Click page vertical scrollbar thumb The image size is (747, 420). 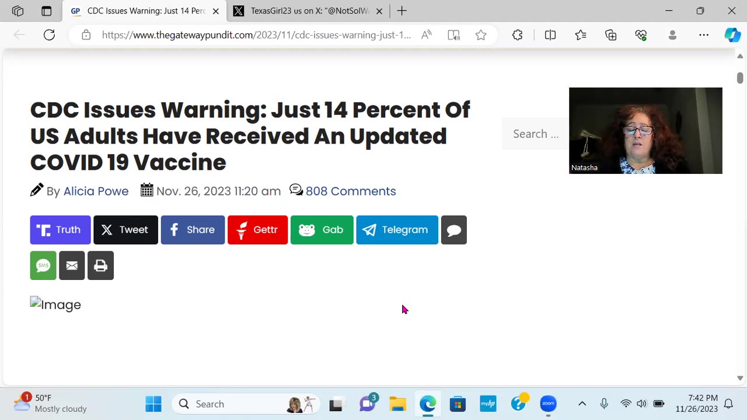(x=740, y=78)
